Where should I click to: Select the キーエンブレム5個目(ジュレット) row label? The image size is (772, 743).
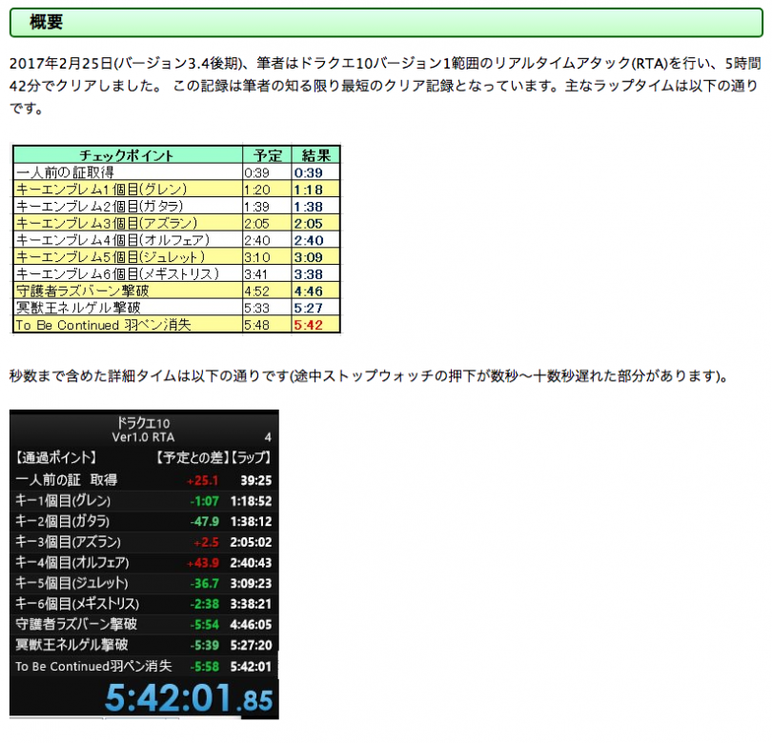[111, 257]
